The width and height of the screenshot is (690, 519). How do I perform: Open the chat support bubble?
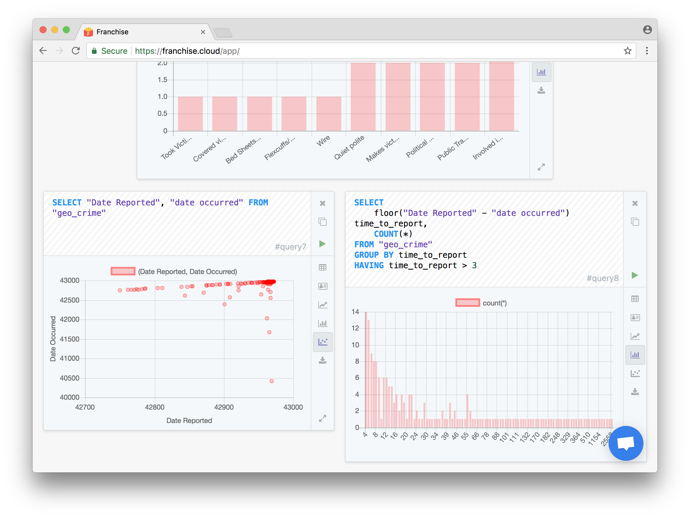(x=625, y=443)
